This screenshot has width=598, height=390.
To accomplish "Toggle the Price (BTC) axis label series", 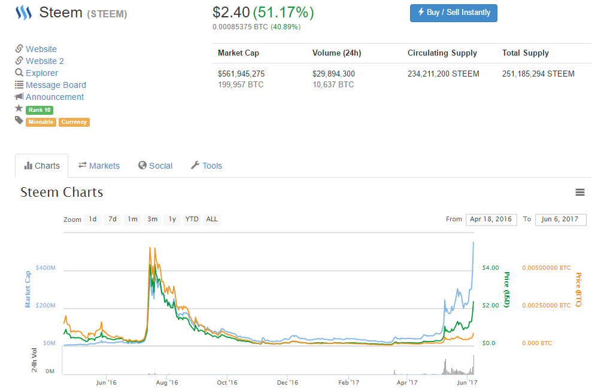I will click(x=578, y=290).
